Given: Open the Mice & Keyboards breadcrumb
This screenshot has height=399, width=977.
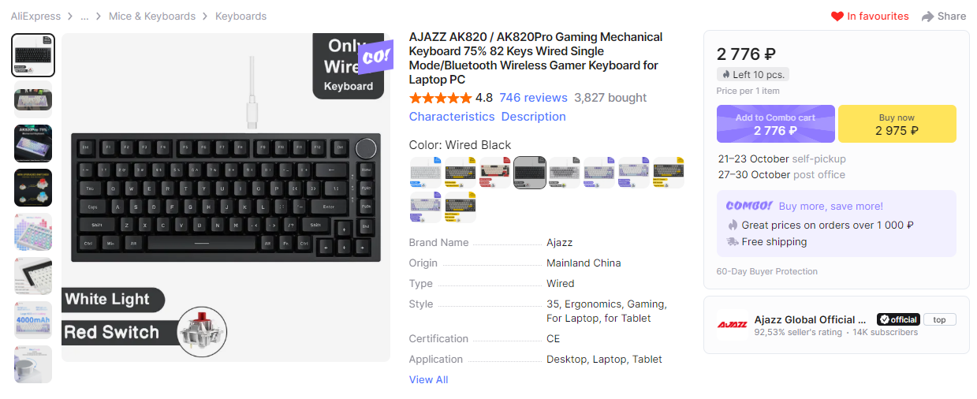Looking at the screenshot, I should click(152, 16).
